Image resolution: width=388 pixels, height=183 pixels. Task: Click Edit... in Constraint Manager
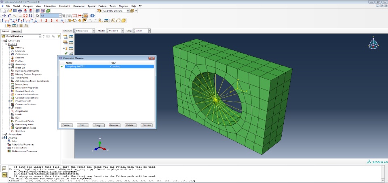click(82, 125)
